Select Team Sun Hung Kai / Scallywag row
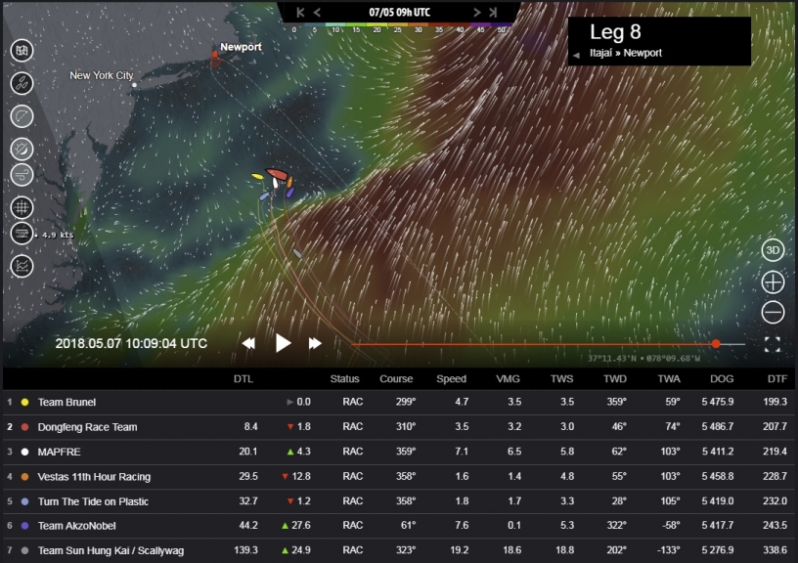Viewport: 798px width, 563px height. [399, 550]
